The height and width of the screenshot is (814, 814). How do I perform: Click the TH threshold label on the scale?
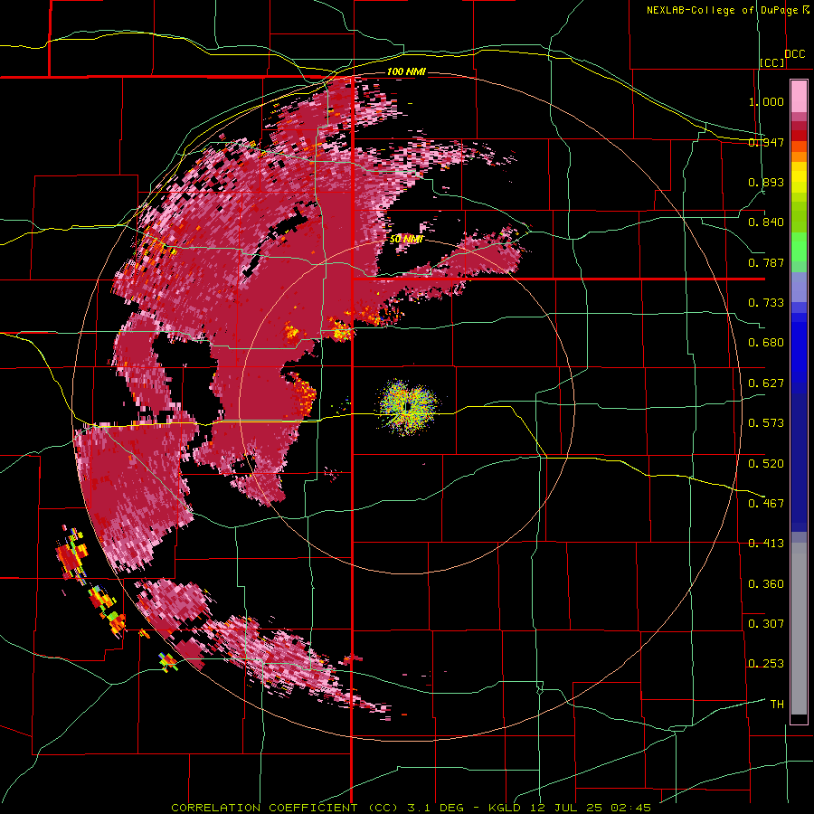point(777,705)
